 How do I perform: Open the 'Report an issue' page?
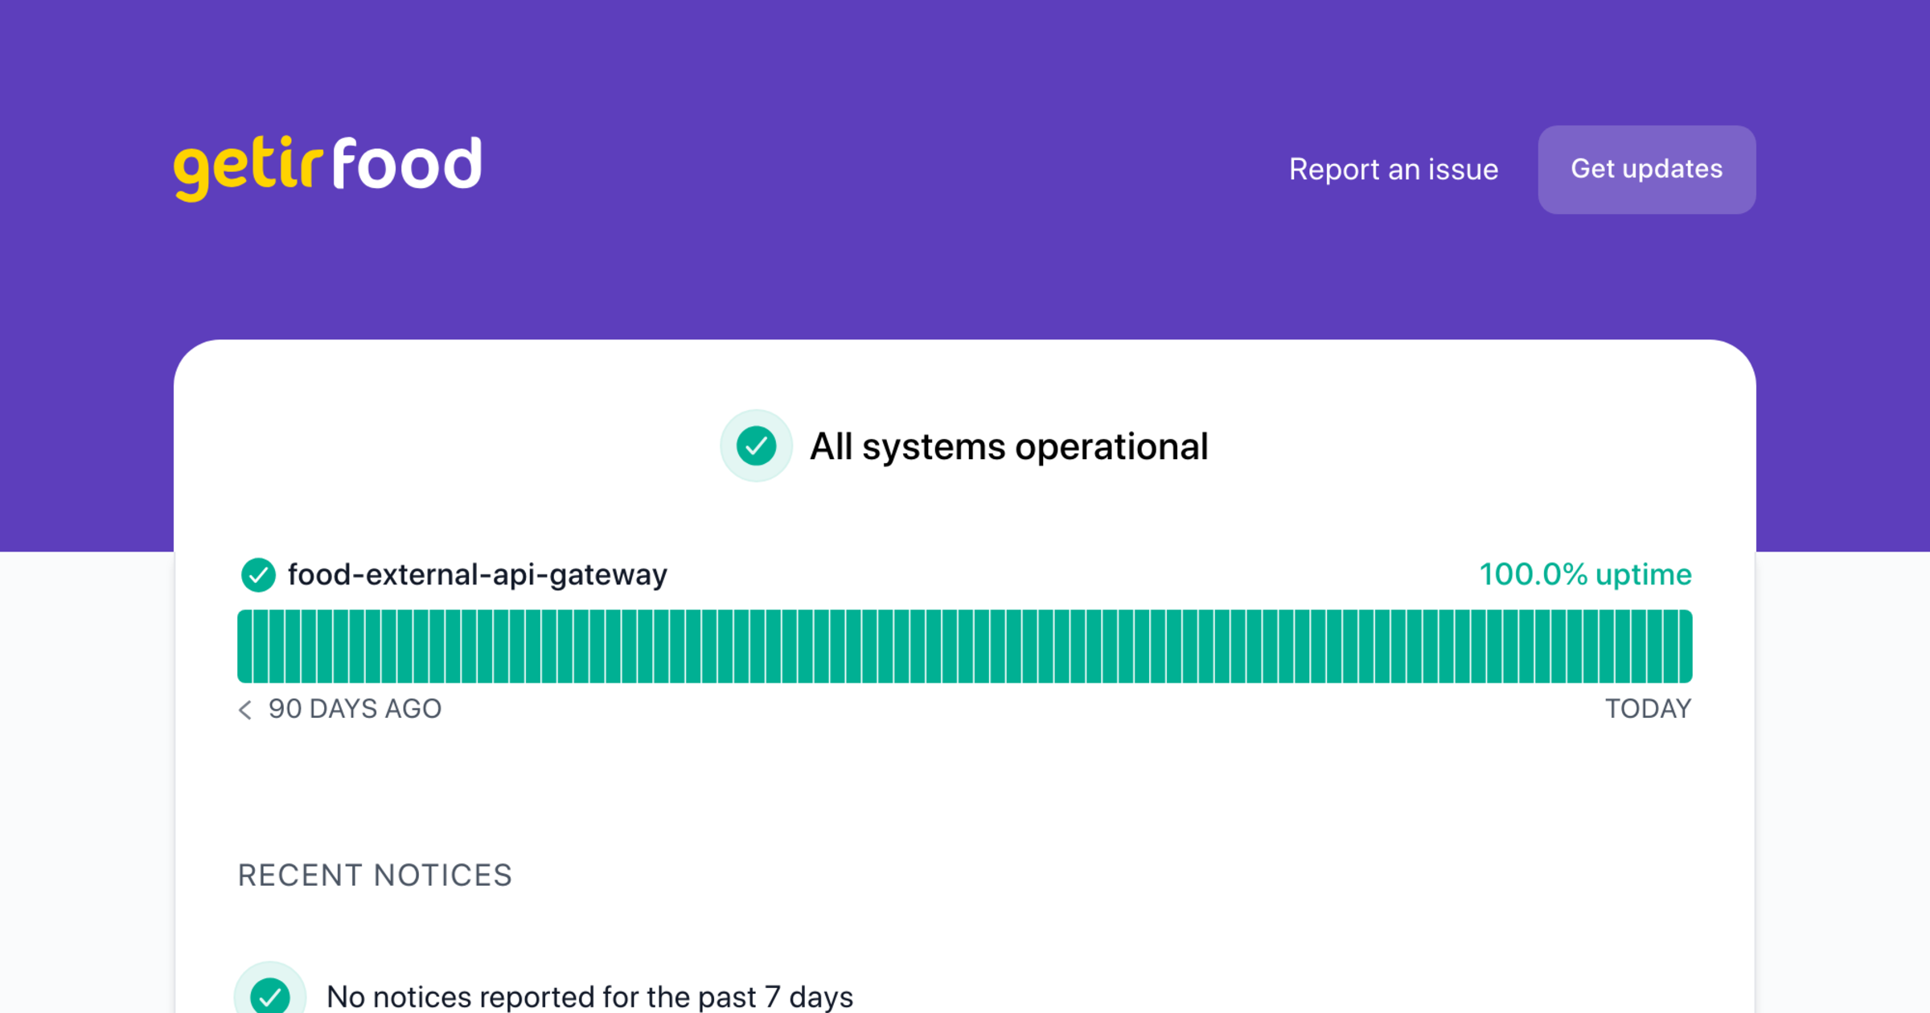click(x=1393, y=169)
